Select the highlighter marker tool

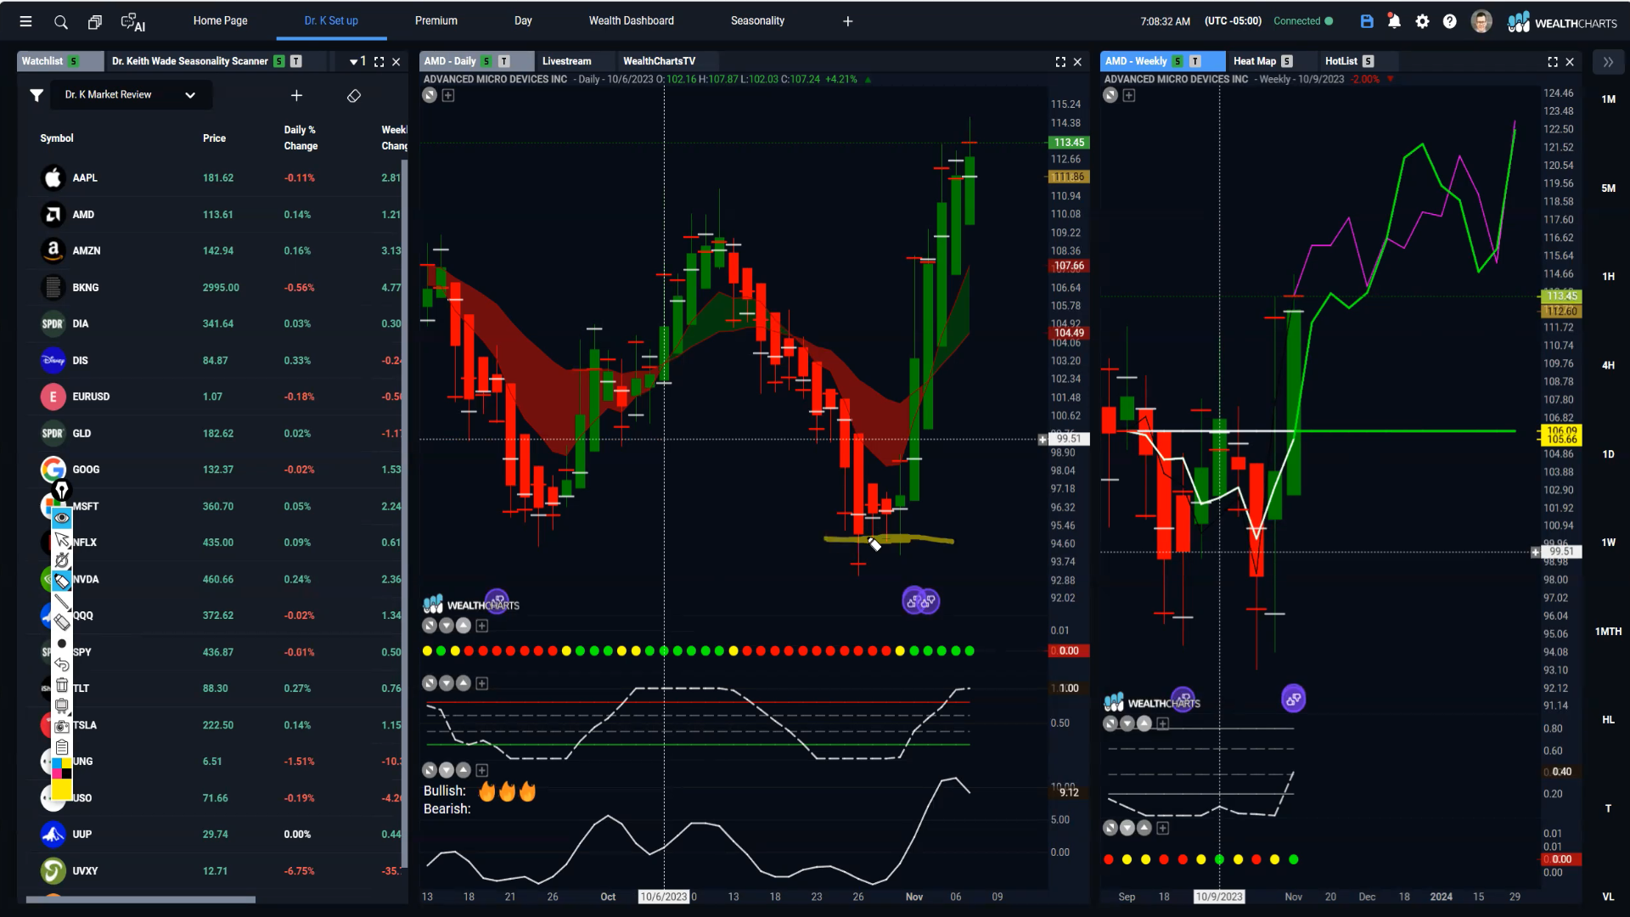62,581
